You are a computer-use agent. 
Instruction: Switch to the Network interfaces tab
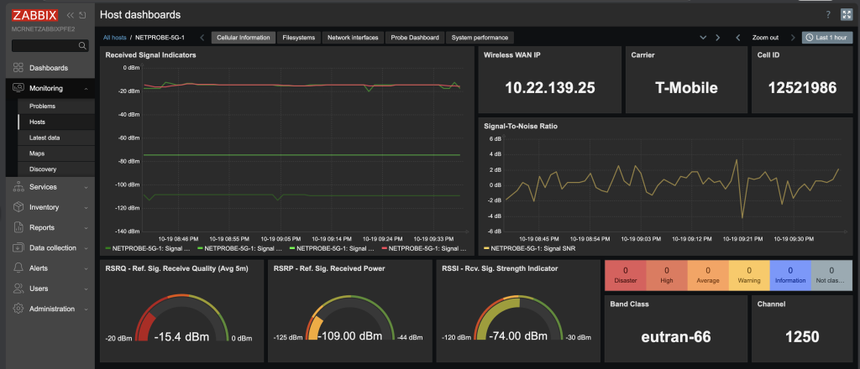(353, 38)
